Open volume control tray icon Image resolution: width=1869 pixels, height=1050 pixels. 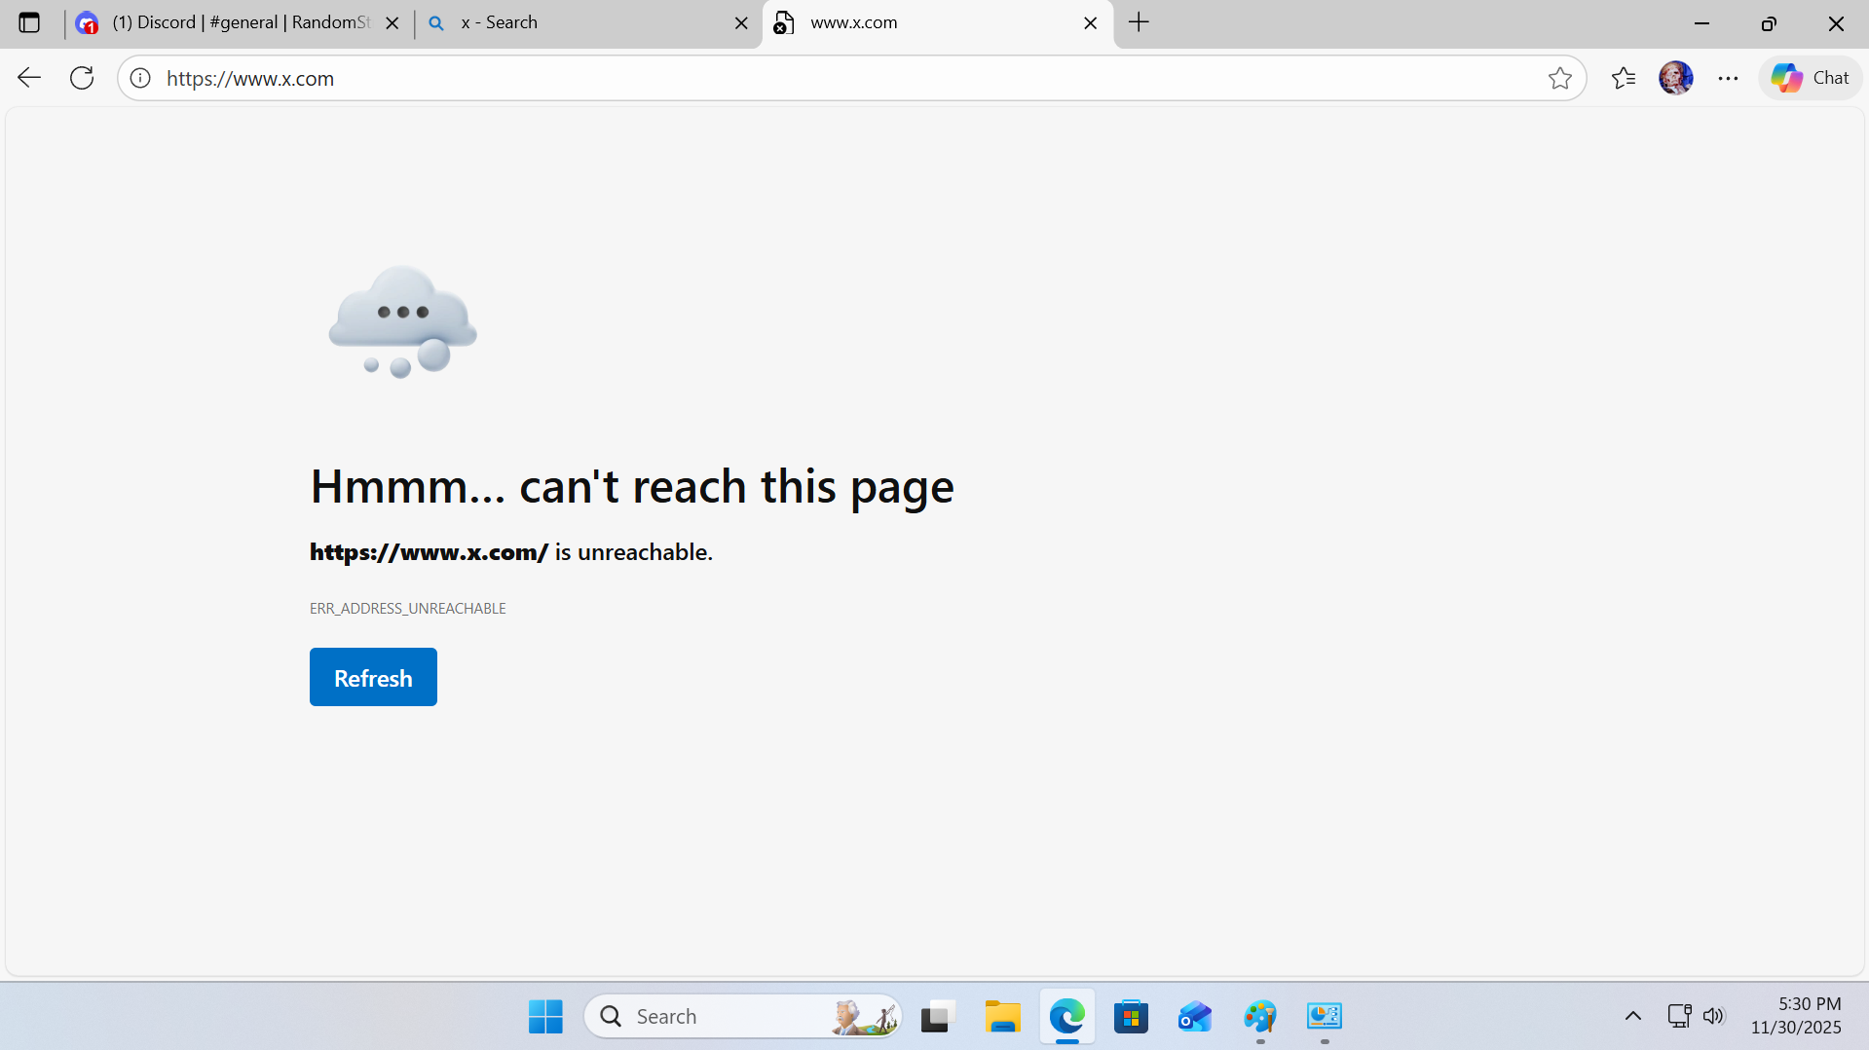1714,1016
